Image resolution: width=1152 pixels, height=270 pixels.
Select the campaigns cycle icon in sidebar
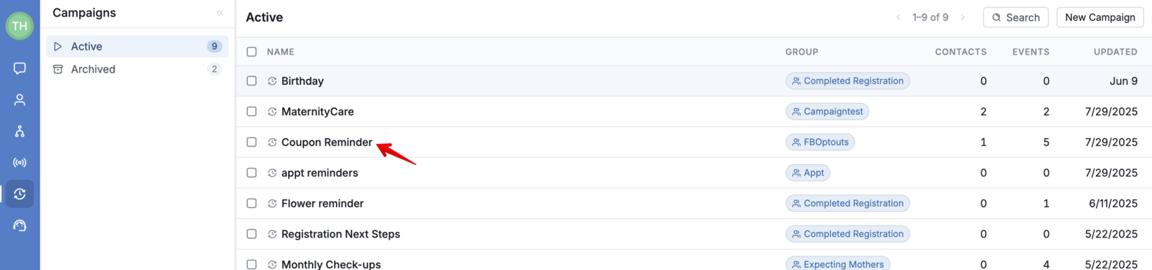point(19,194)
